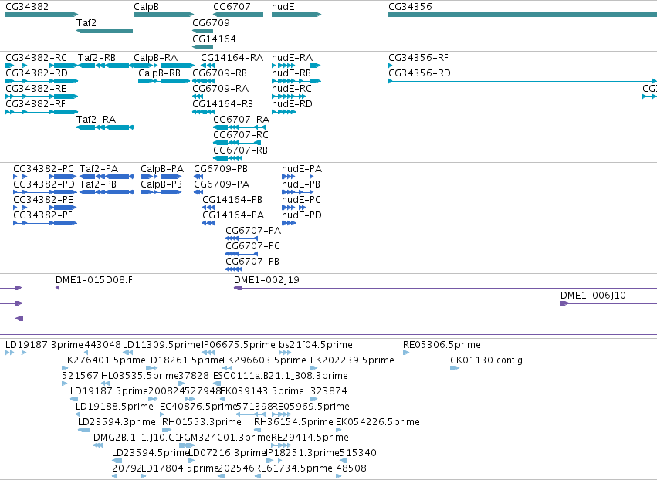Click transcript CG14164-RA
Screen dimensions: 657x480
208,66
